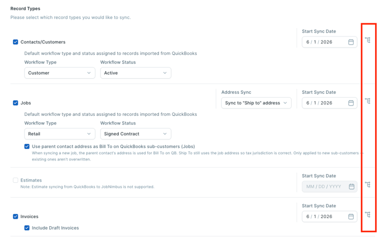Uncheck the Contacts/Customers checkbox
This screenshot has width=383, height=237.
click(x=15, y=42)
